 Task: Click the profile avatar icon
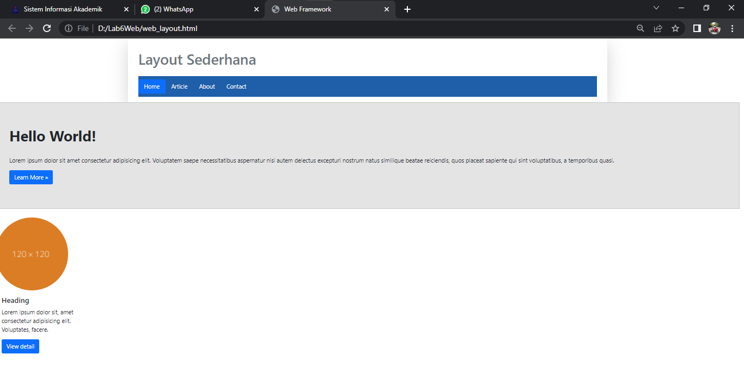tap(715, 28)
